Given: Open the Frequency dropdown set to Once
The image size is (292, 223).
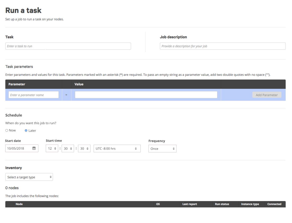Looking at the screenshot, I should tap(162, 148).
